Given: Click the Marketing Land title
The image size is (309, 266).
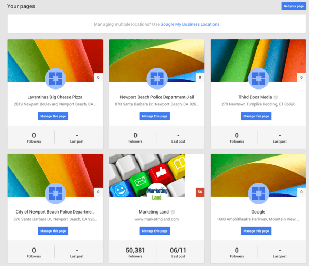Looking at the screenshot, I should pyautogui.click(x=153, y=212).
